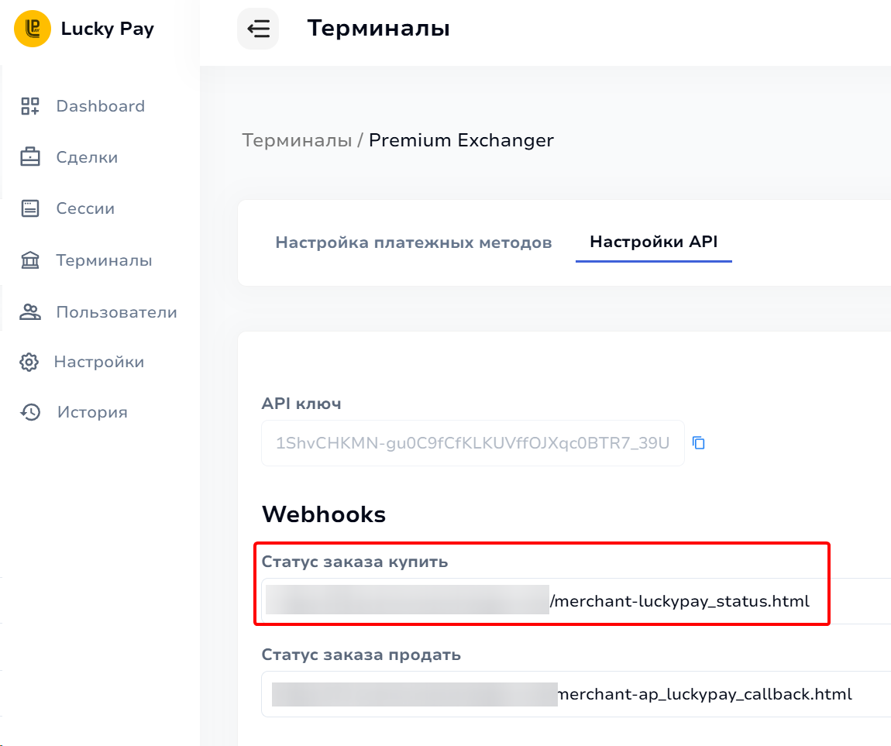Open the Dashboard menu item

click(100, 106)
